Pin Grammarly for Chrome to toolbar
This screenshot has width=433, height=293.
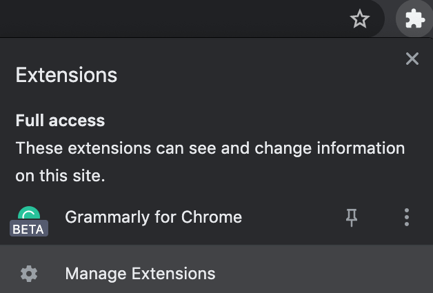[x=352, y=218]
